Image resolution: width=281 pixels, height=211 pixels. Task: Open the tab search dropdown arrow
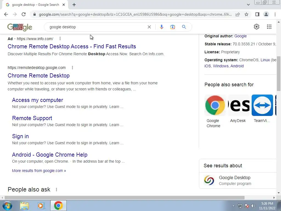[248, 5]
